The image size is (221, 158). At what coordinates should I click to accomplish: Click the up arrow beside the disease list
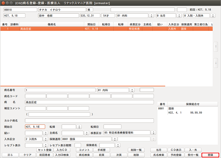[x=216, y=47]
